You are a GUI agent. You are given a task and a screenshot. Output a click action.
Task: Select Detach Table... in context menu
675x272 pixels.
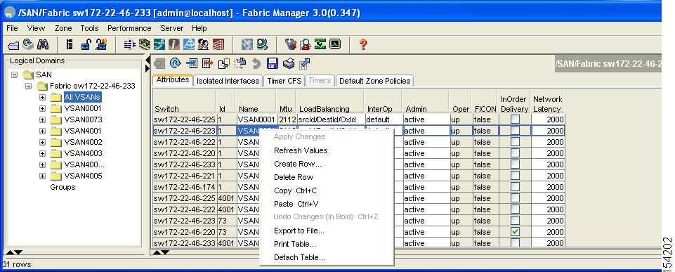pos(299,257)
